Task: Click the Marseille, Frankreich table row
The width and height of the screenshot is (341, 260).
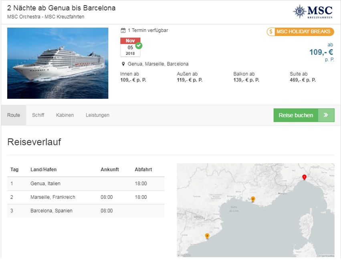Action: pyautogui.click(x=86, y=197)
